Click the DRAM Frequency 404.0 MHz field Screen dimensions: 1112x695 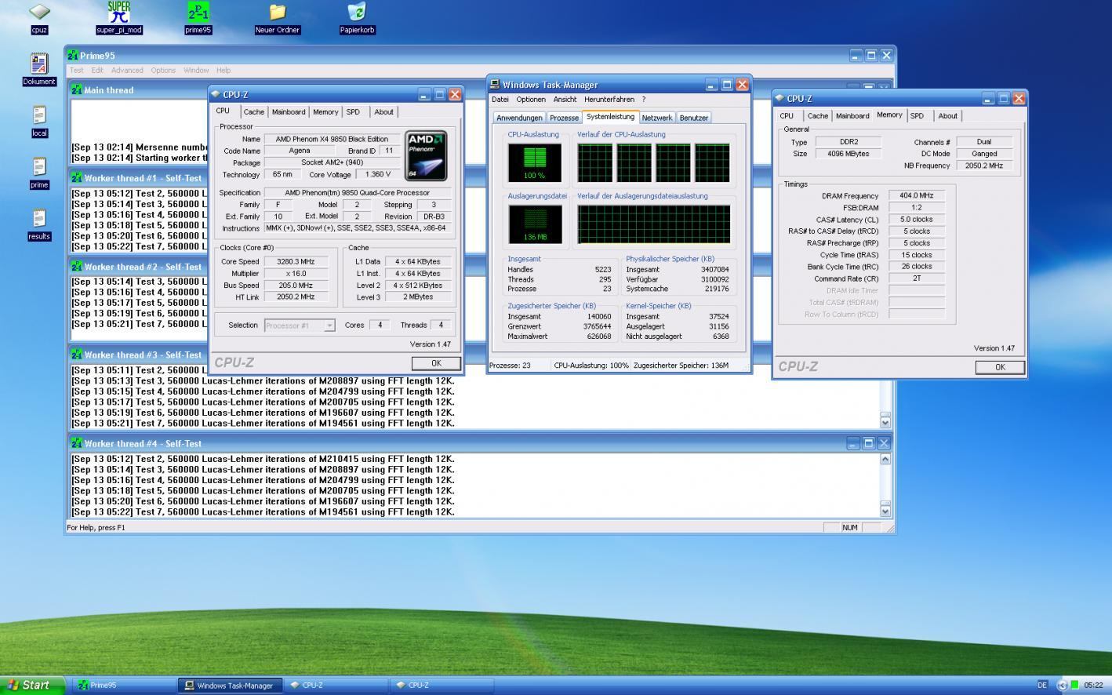[x=916, y=195]
